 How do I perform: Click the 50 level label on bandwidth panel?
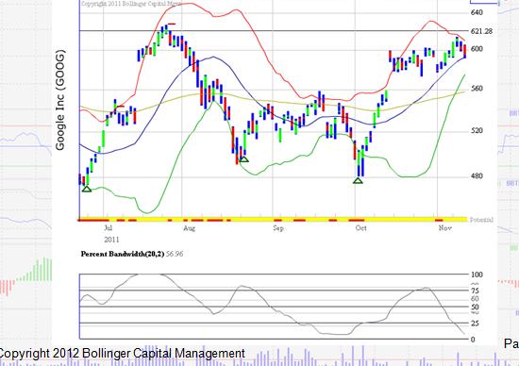[x=475, y=307]
